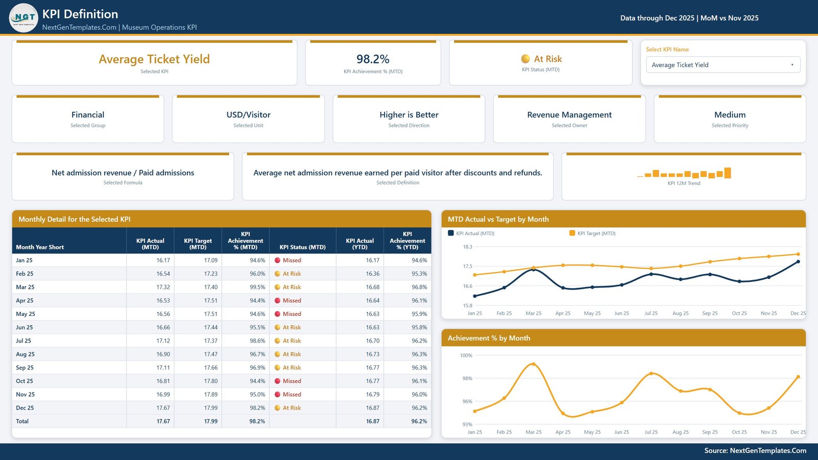Sort by KPI Status (MTD) column header
Viewport: 818px width, 460px height.
coord(303,247)
